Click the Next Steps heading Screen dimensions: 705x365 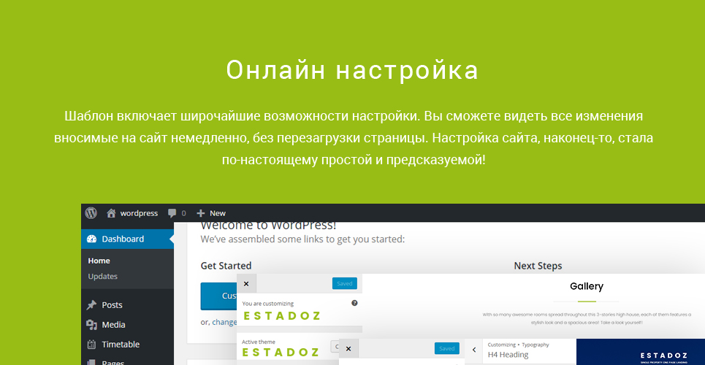coord(538,266)
